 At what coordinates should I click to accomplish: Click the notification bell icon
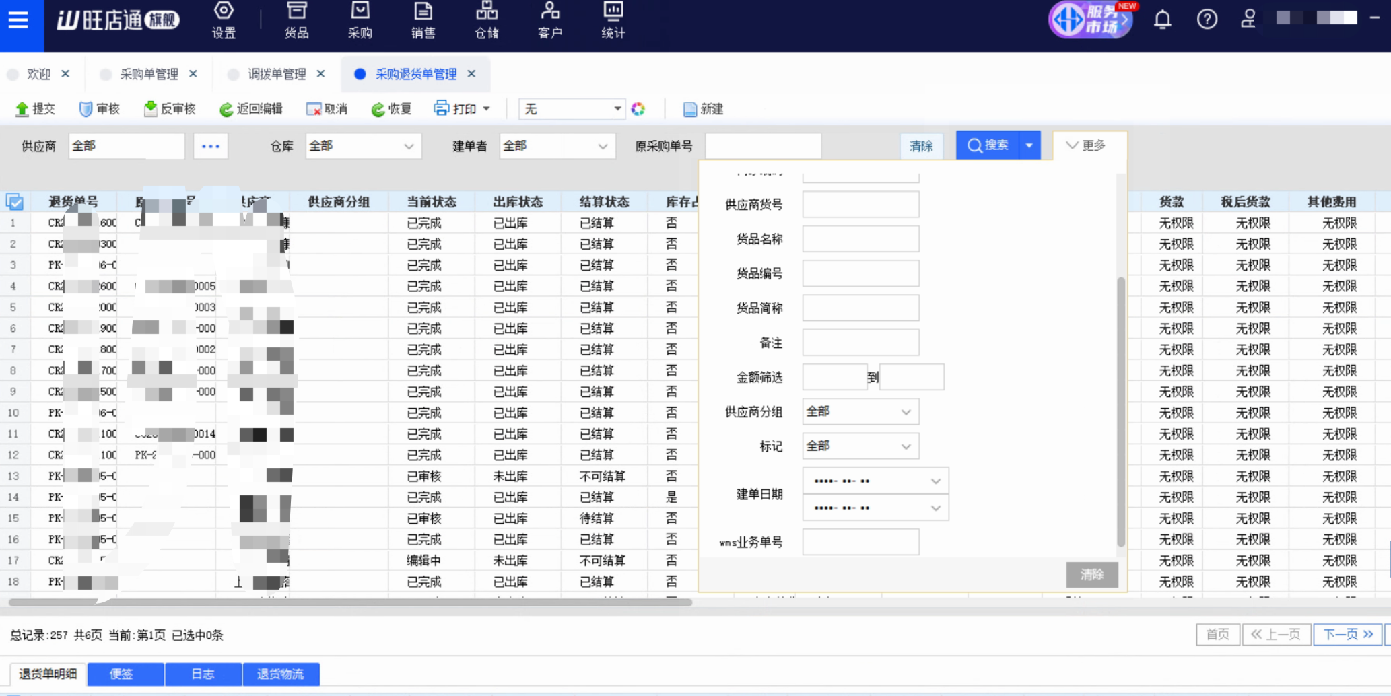1162,20
